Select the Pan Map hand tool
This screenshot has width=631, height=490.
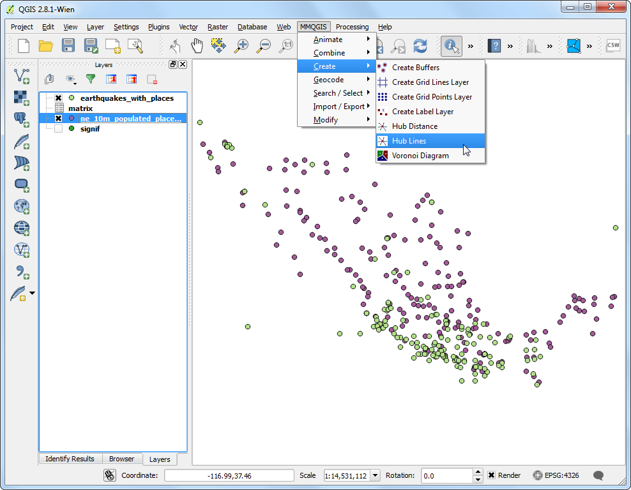(196, 46)
